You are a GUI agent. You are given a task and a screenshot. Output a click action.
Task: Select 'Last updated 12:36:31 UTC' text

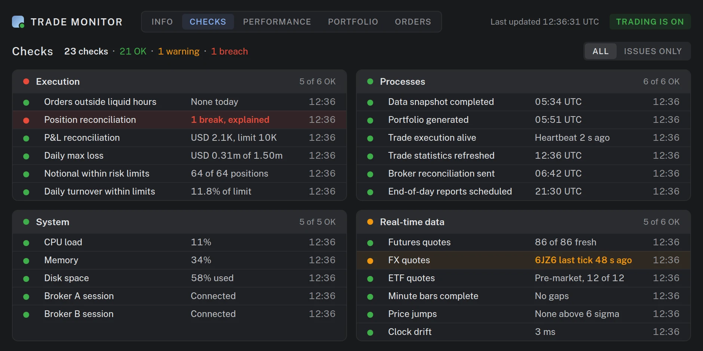coord(544,22)
